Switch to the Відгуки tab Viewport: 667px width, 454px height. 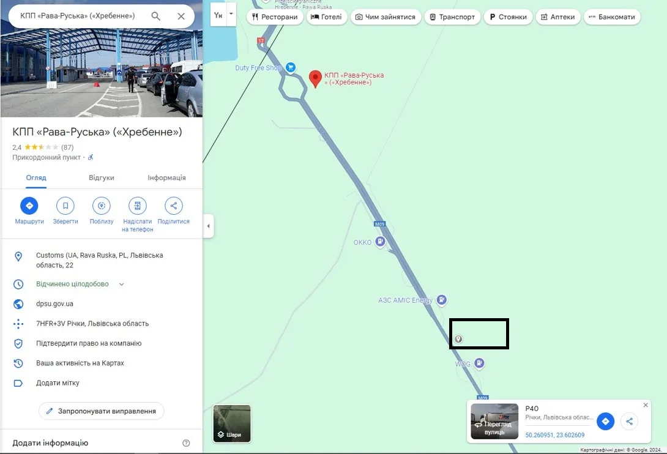coord(101,178)
